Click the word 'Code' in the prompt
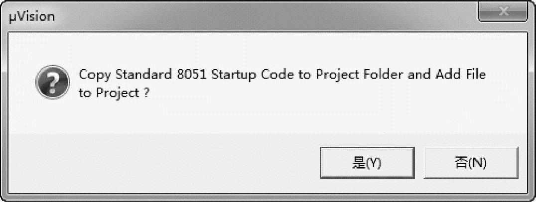Screen dimensions: 536x202 coord(277,74)
